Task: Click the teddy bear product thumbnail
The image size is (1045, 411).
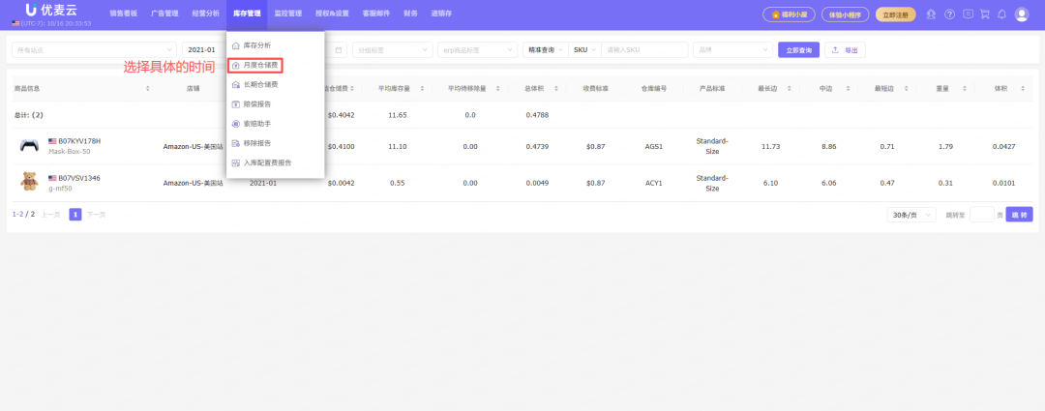Action: [29, 182]
